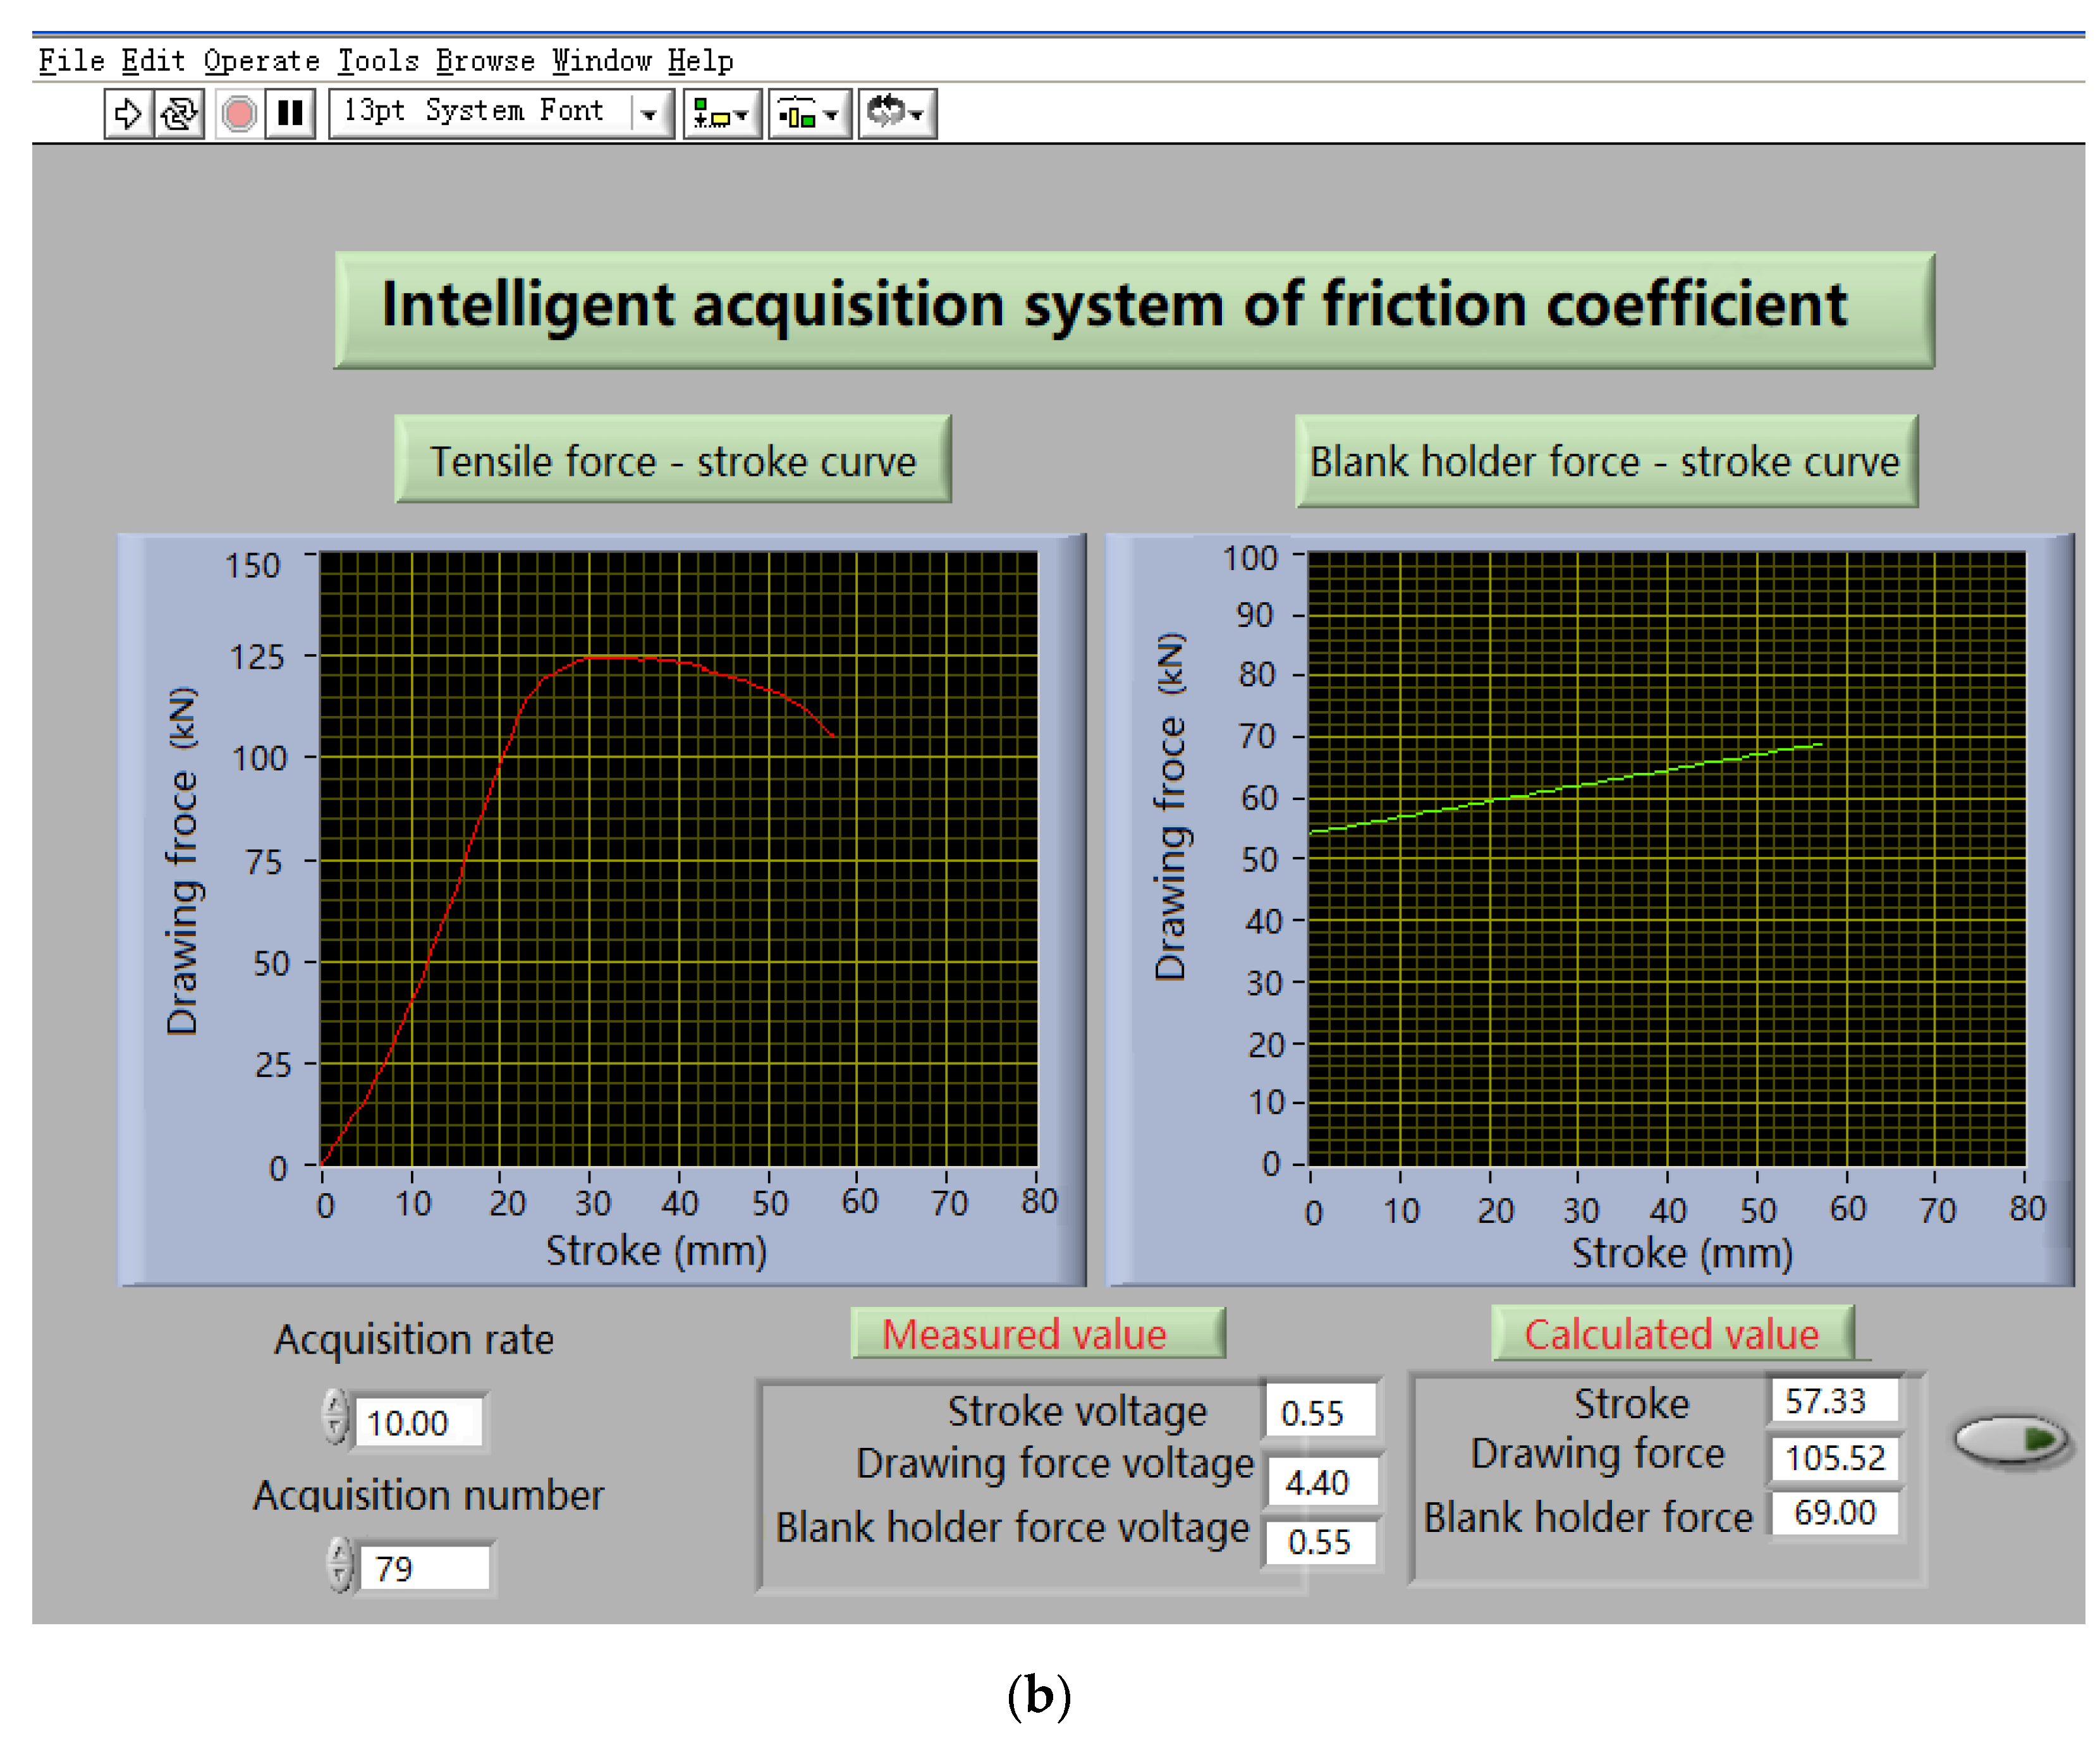Click the Run Continuously button
The width and height of the screenshot is (2100, 1738).
(180, 113)
